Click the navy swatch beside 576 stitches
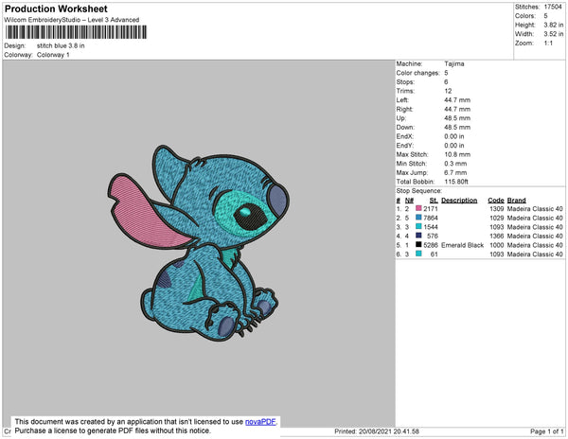Viewport: 568px width, 439px height. [x=418, y=236]
